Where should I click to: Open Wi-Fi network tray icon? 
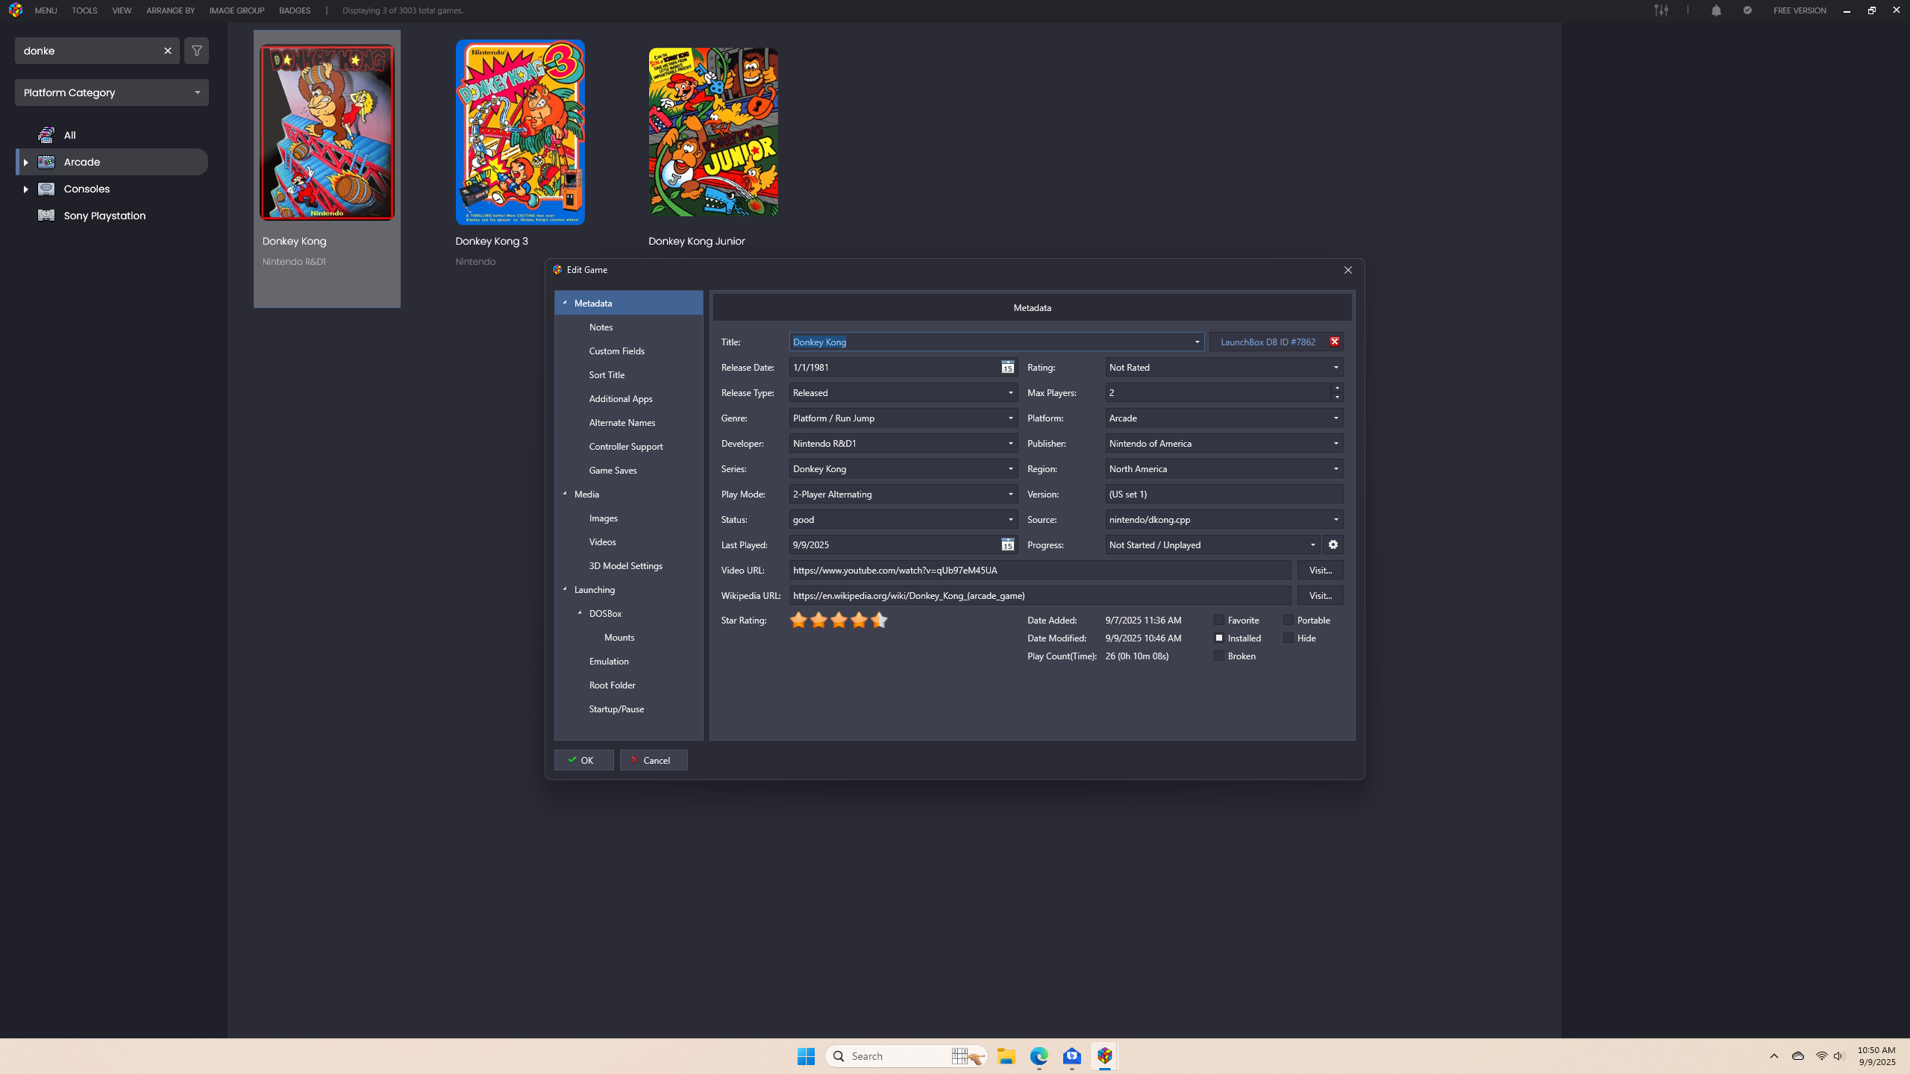point(1821,1056)
